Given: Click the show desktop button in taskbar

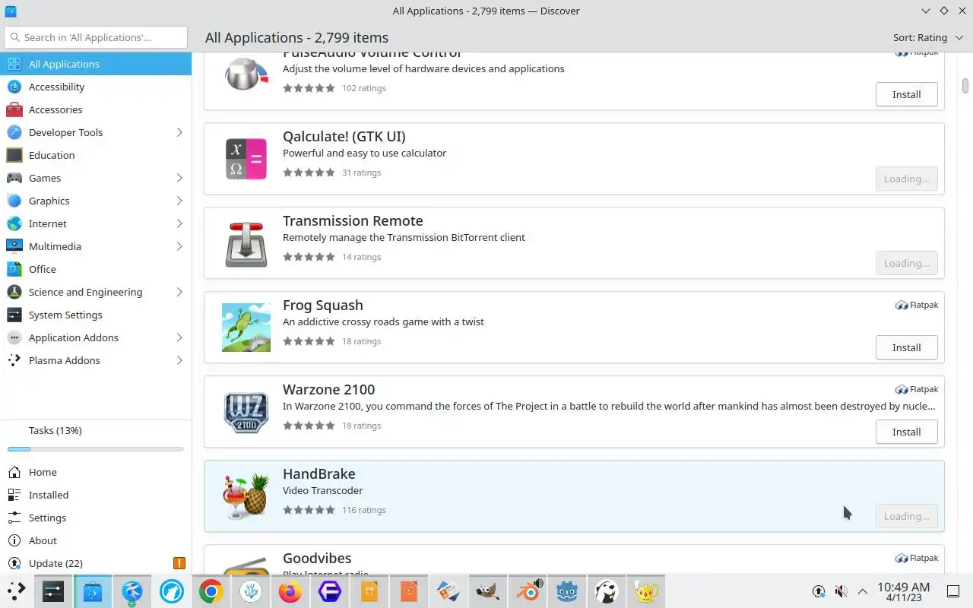Looking at the screenshot, I should (x=953, y=591).
